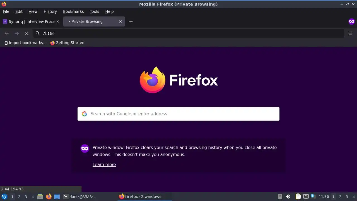Open Getting Started bookmark

pos(67,43)
